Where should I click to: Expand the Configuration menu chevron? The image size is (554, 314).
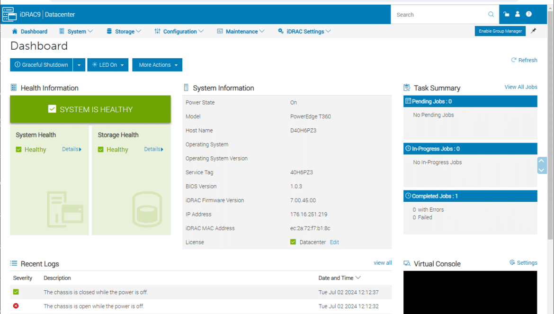[x=201, y=31]
